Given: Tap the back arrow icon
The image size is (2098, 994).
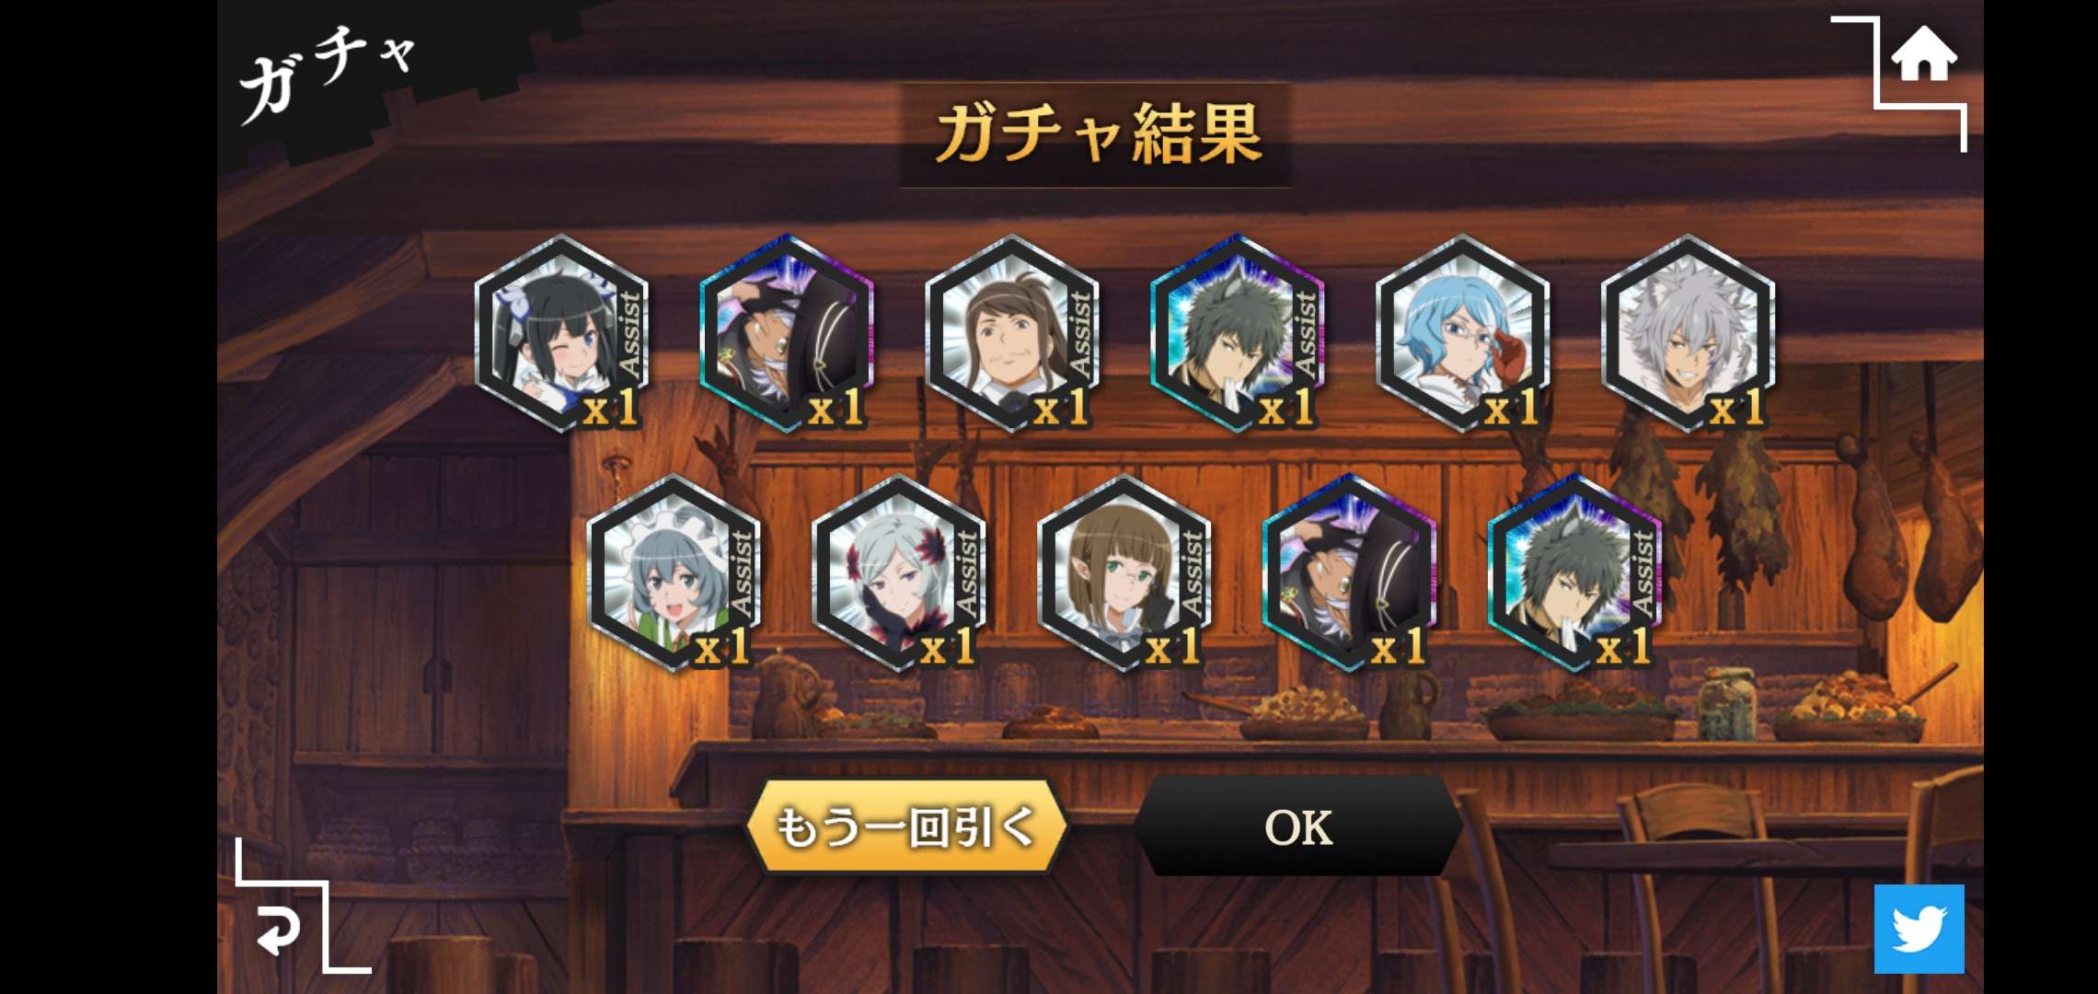Looking at the screenshot, I should 279,930.
